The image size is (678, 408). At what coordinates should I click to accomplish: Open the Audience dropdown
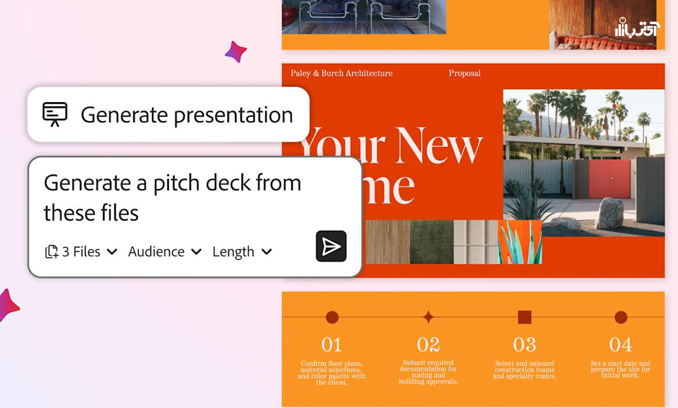click(164, 252)
